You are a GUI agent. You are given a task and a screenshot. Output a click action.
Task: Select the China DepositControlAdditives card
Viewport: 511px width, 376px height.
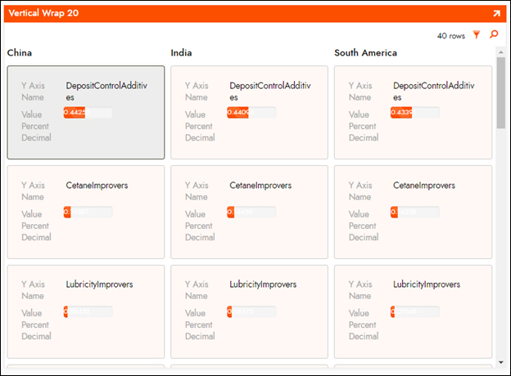pyautogui.click(x=86, y=113)
